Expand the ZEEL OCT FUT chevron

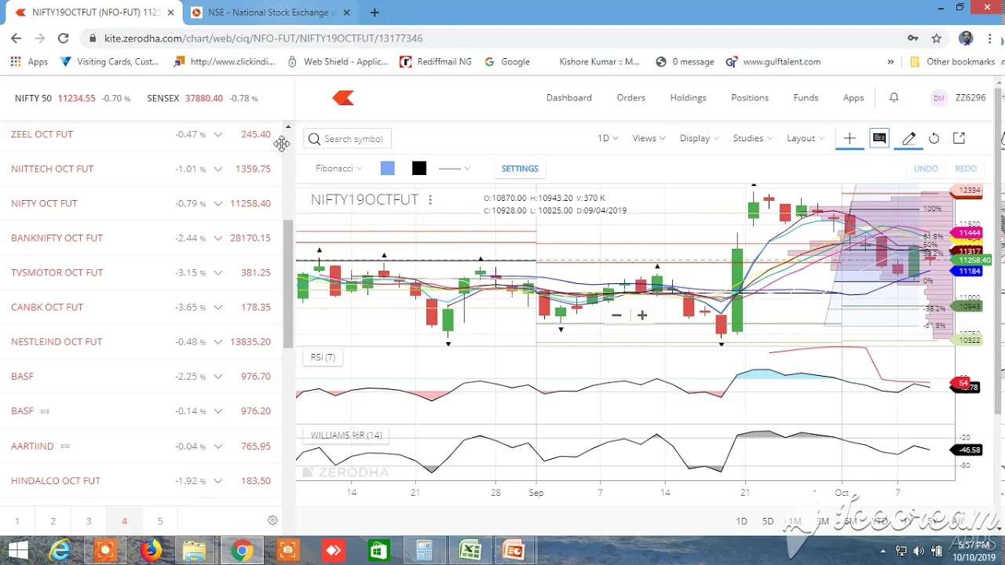coord(218,134)
